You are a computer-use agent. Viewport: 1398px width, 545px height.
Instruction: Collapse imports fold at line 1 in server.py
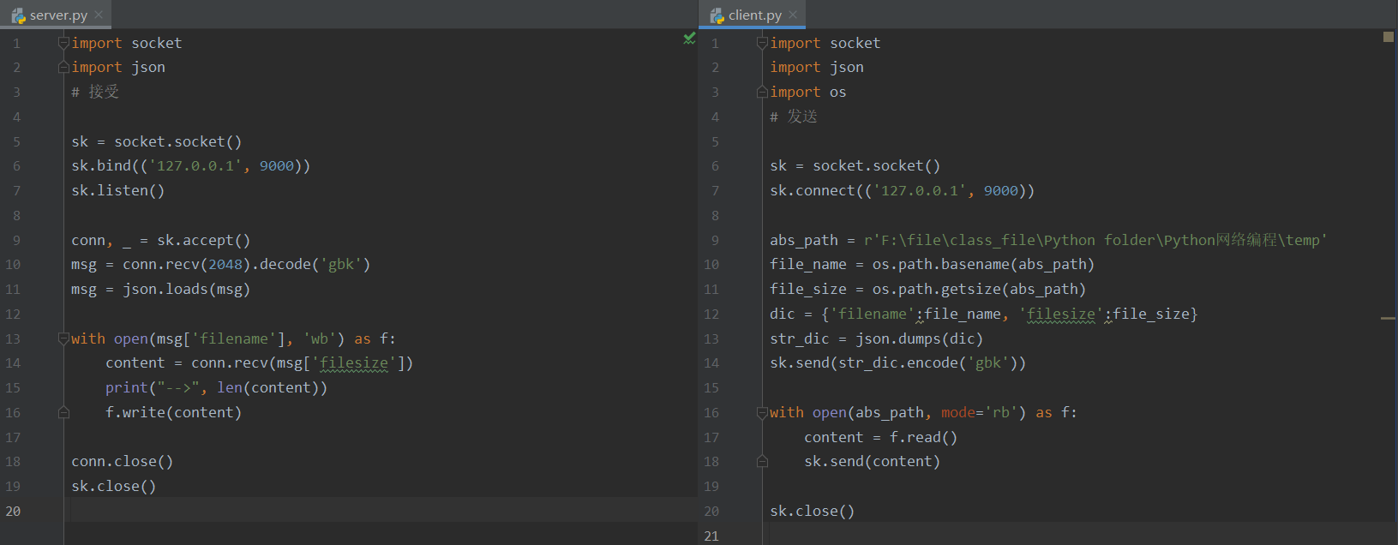pos(63,43)
